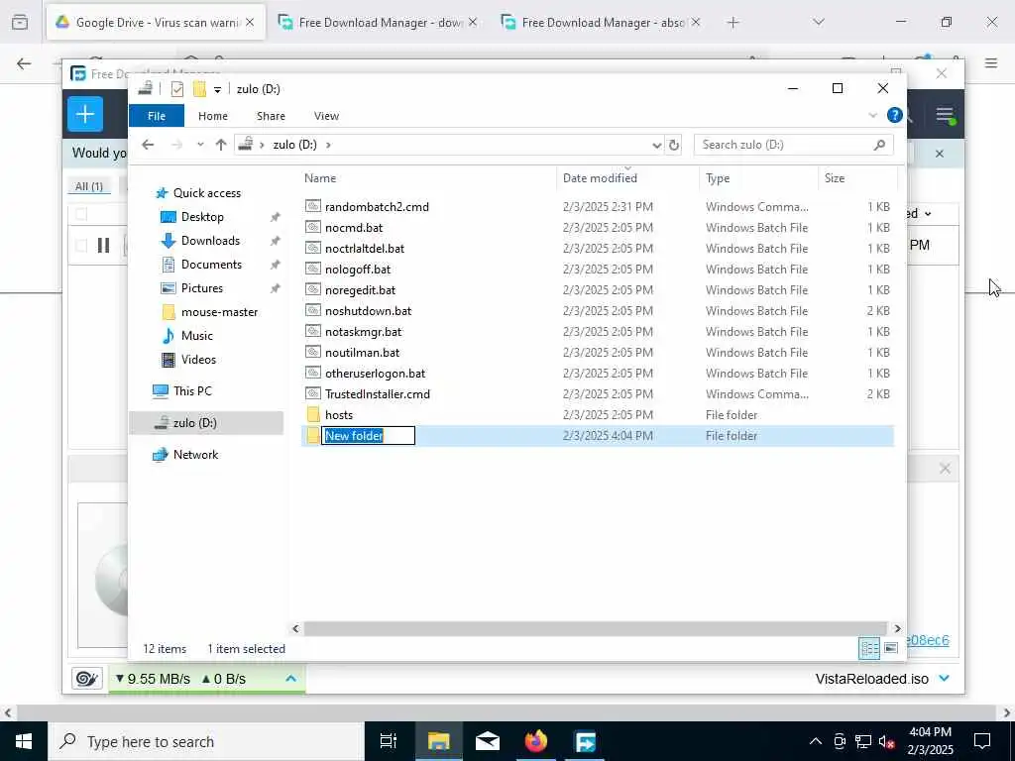Expand breadcrumb chevron after zulo (D:)
Screen dimensions: 1015x761
[x=328, y=145]
